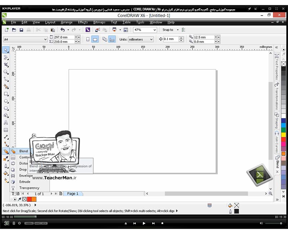The height and width of the screenshot is (234, 288).
Task: Apply layout to all pages button
Action: [x=105, y=39]
